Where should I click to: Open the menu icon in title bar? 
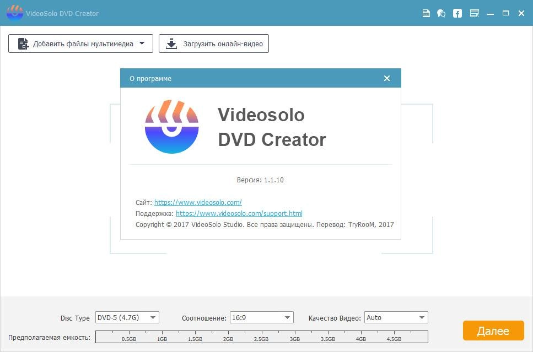475,13
